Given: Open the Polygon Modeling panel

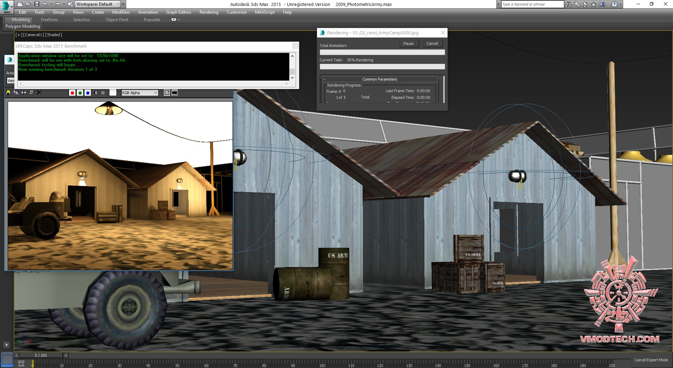Looking at the screenshot, I should [23, 26].
